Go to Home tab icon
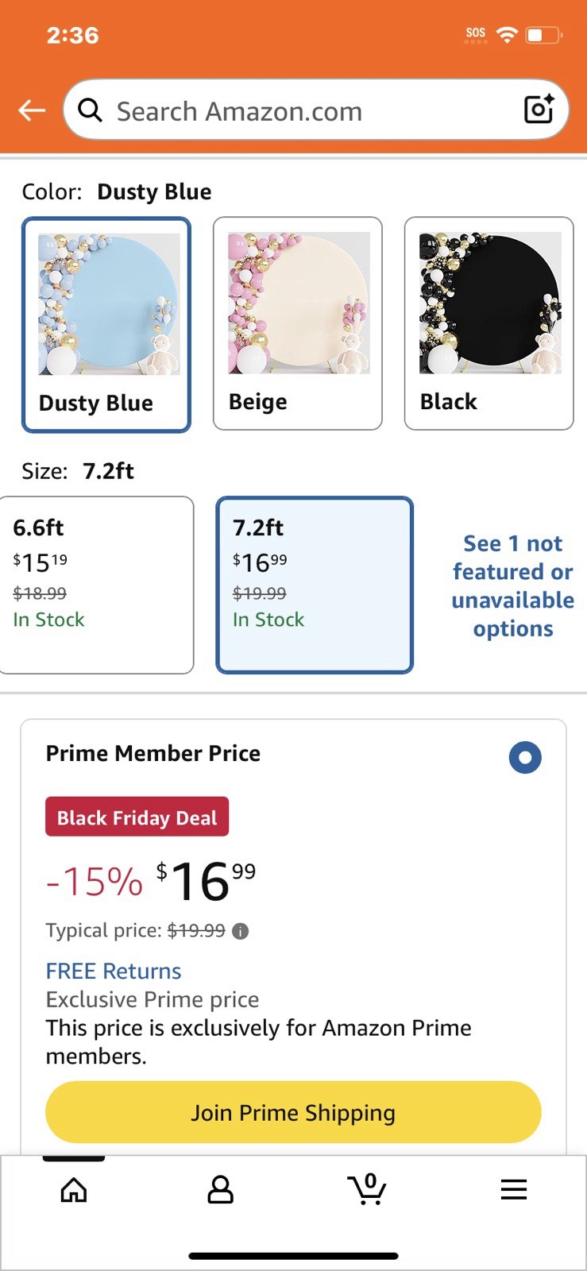 (x=74, y=1189)
